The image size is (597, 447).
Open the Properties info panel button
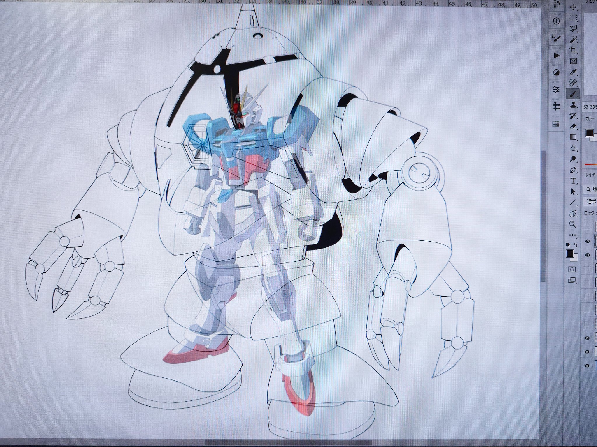pos(556,21)
